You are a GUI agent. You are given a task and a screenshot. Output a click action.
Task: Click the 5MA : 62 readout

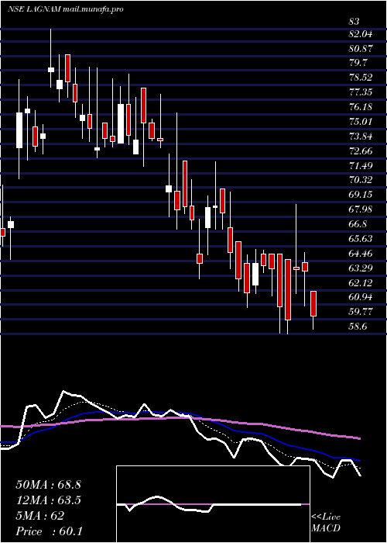point(39,516)
